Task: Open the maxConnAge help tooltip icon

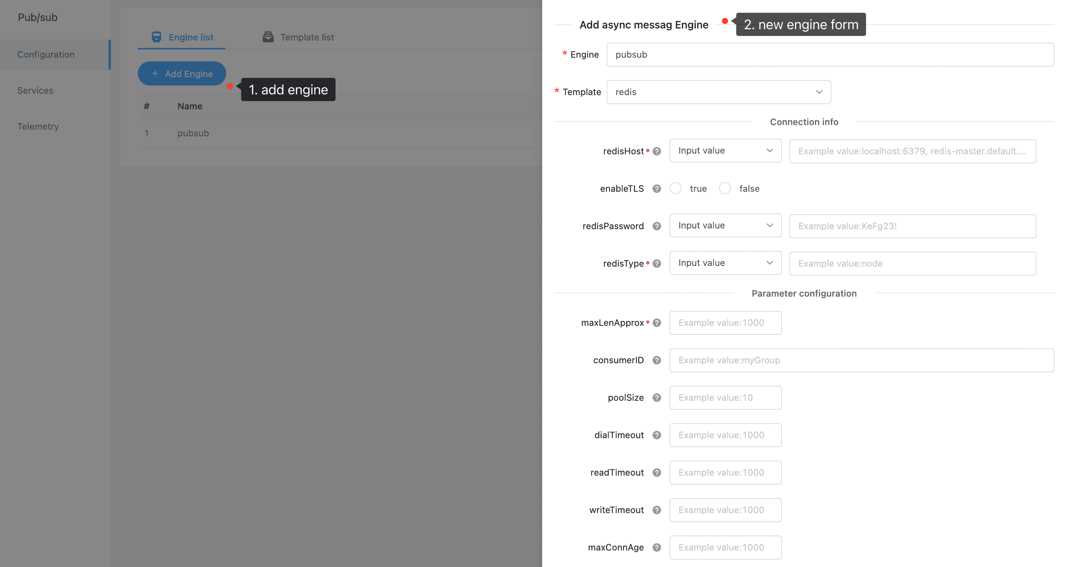Action: coord(656,548)
